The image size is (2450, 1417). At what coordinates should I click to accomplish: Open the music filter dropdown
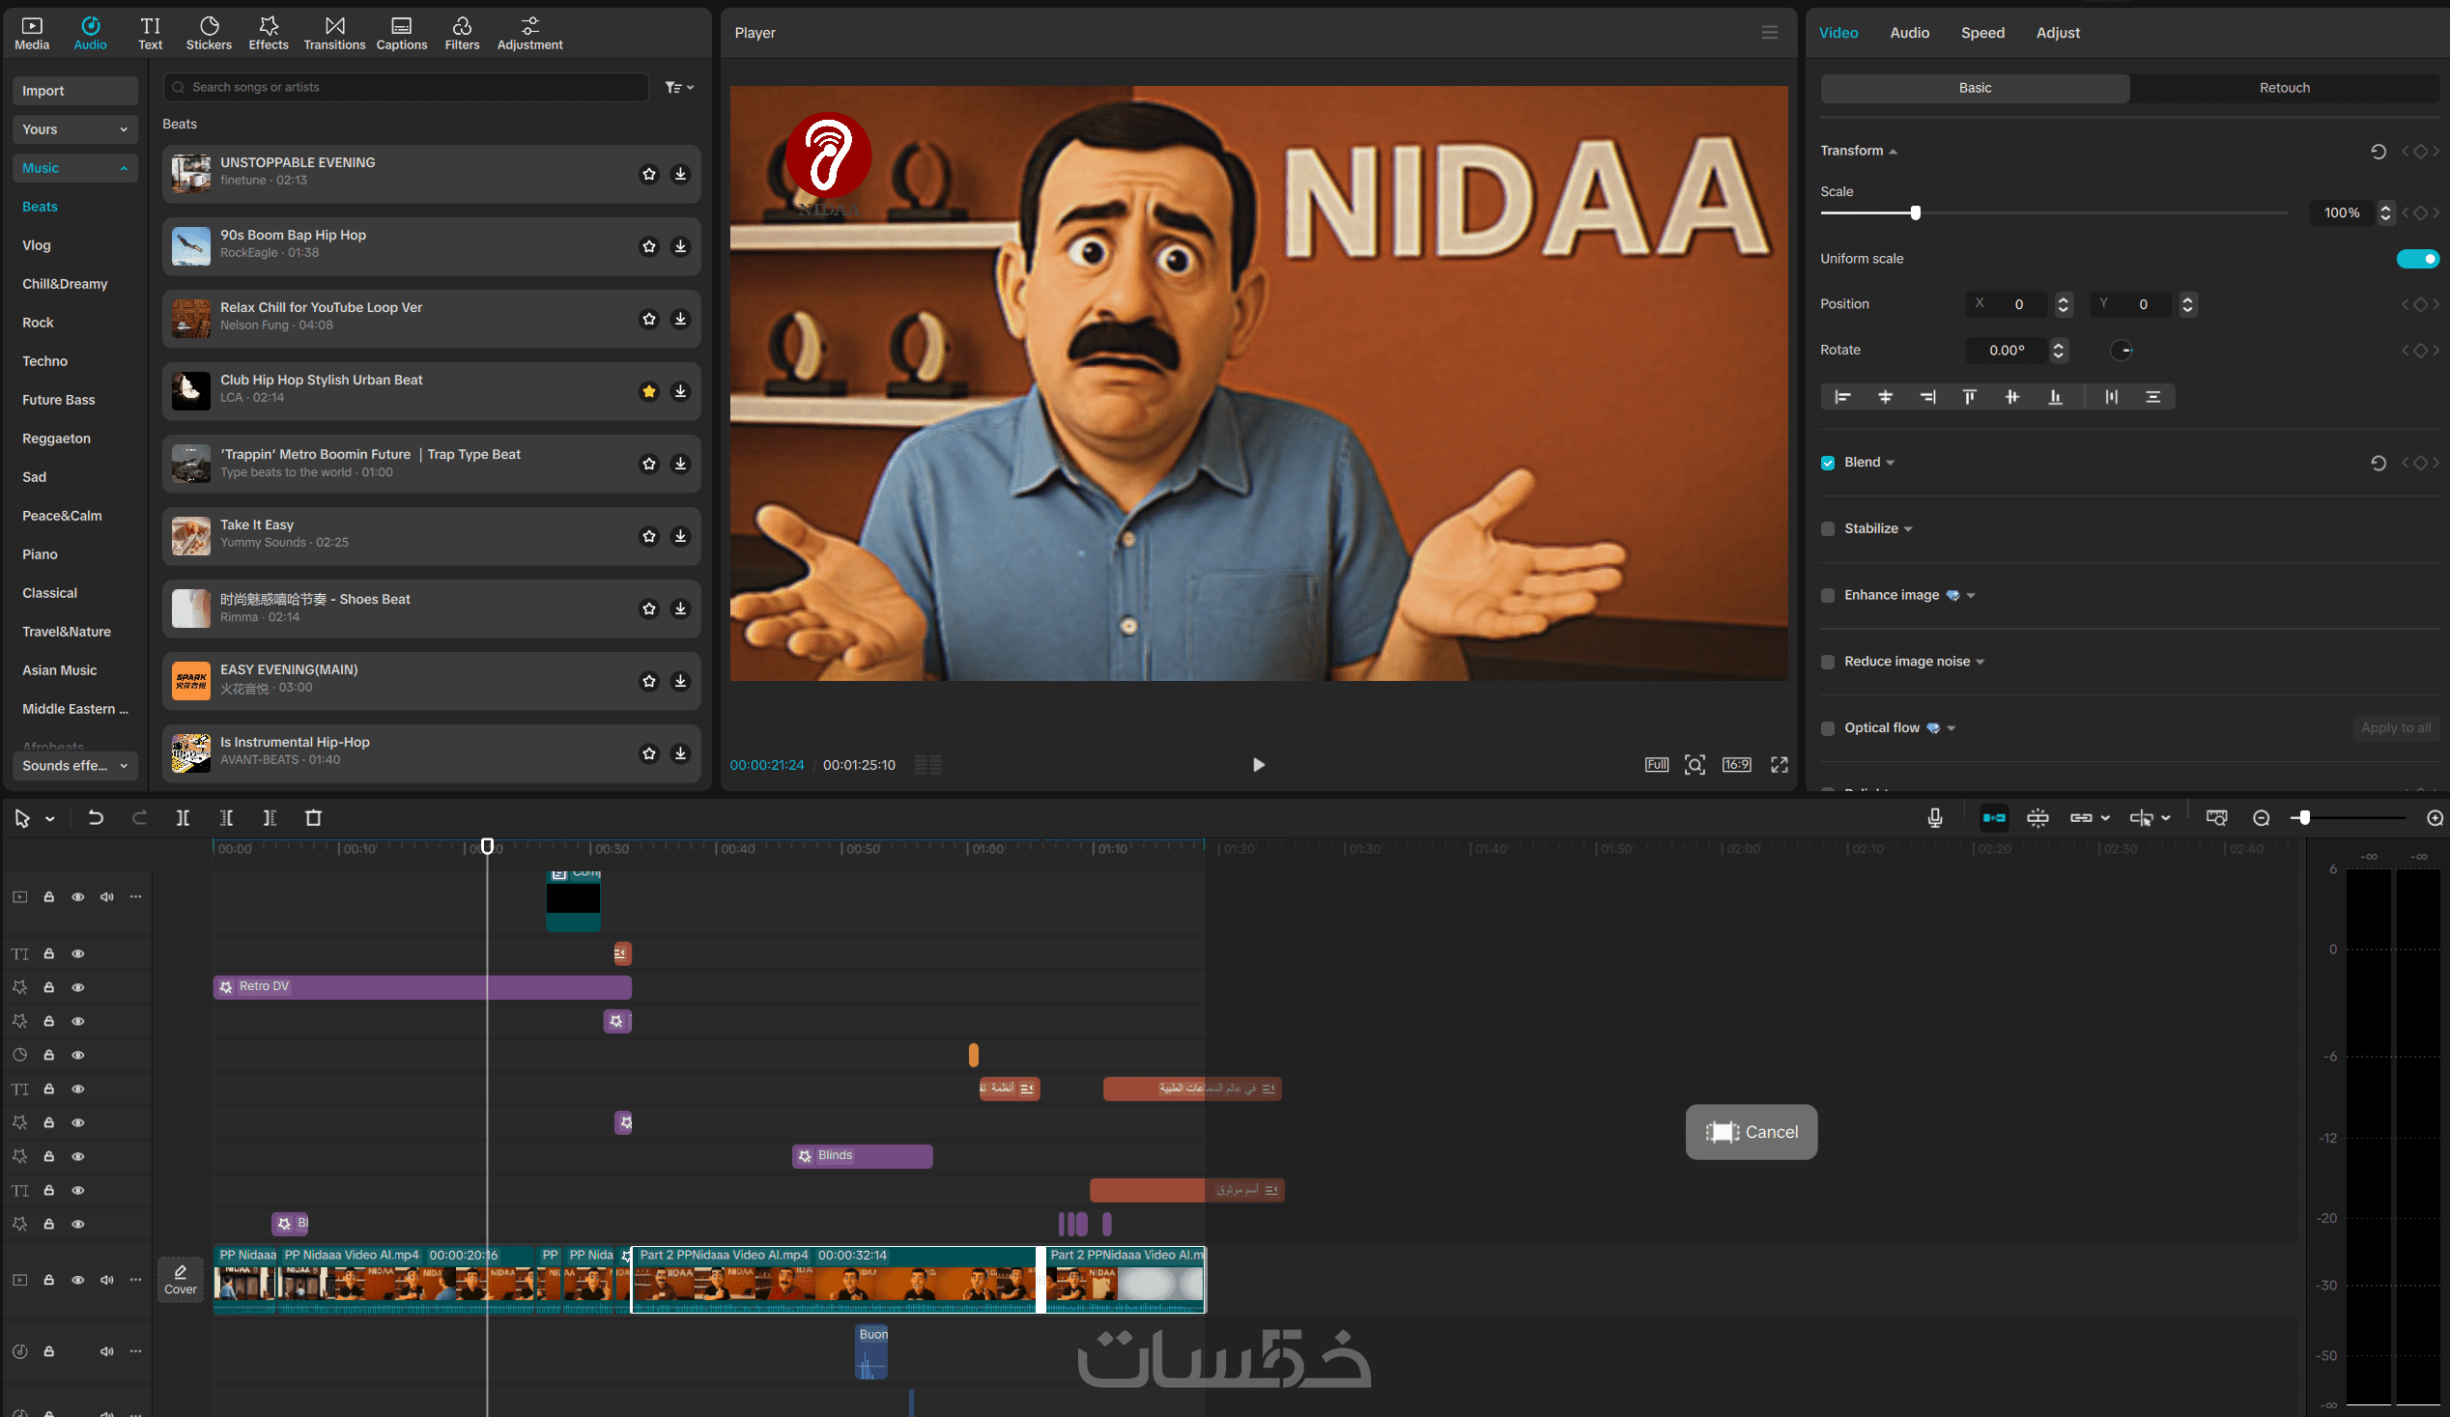click(678, 88)
